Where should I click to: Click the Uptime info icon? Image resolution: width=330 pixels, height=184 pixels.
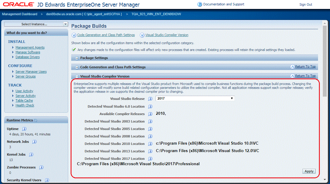click(24, 129)
